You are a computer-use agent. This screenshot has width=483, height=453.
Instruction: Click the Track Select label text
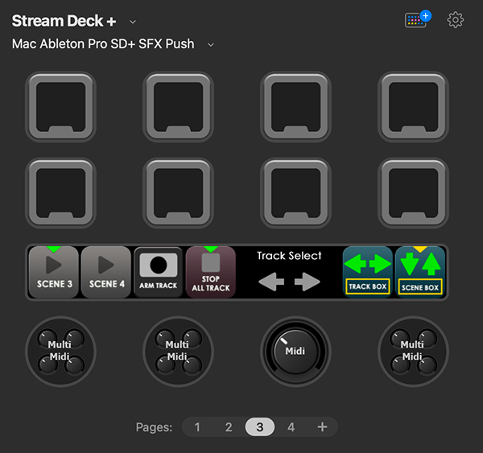[x=289, y=256]
